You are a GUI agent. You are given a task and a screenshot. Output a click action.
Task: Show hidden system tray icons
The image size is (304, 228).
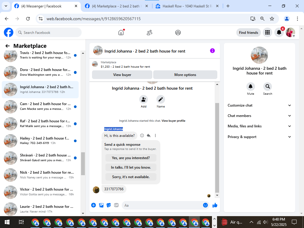pos(251,222)
